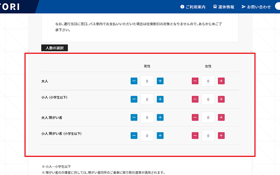Click female 小人 障がい者 quantity field
Viewport: 280px width, 175px height.
(x=208, y=136)
